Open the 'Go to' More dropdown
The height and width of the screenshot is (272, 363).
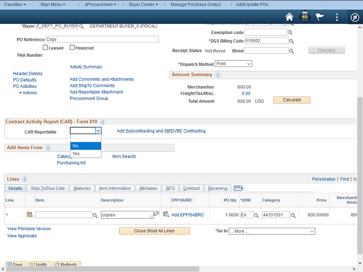click(x=271, y=231)
